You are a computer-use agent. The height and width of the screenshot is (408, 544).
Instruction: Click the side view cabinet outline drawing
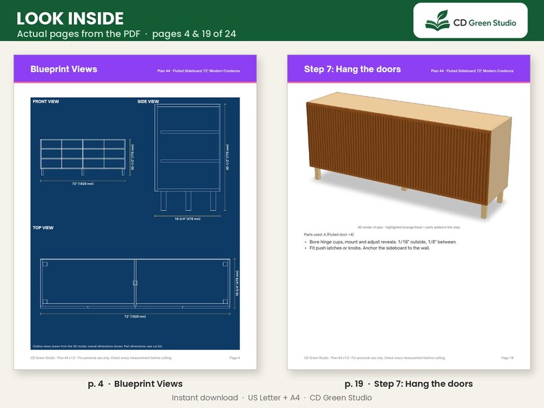187,157
